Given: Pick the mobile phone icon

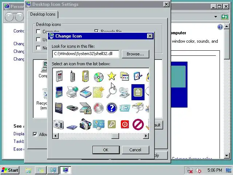Looking at the screenshot, I should click(72, 76).
